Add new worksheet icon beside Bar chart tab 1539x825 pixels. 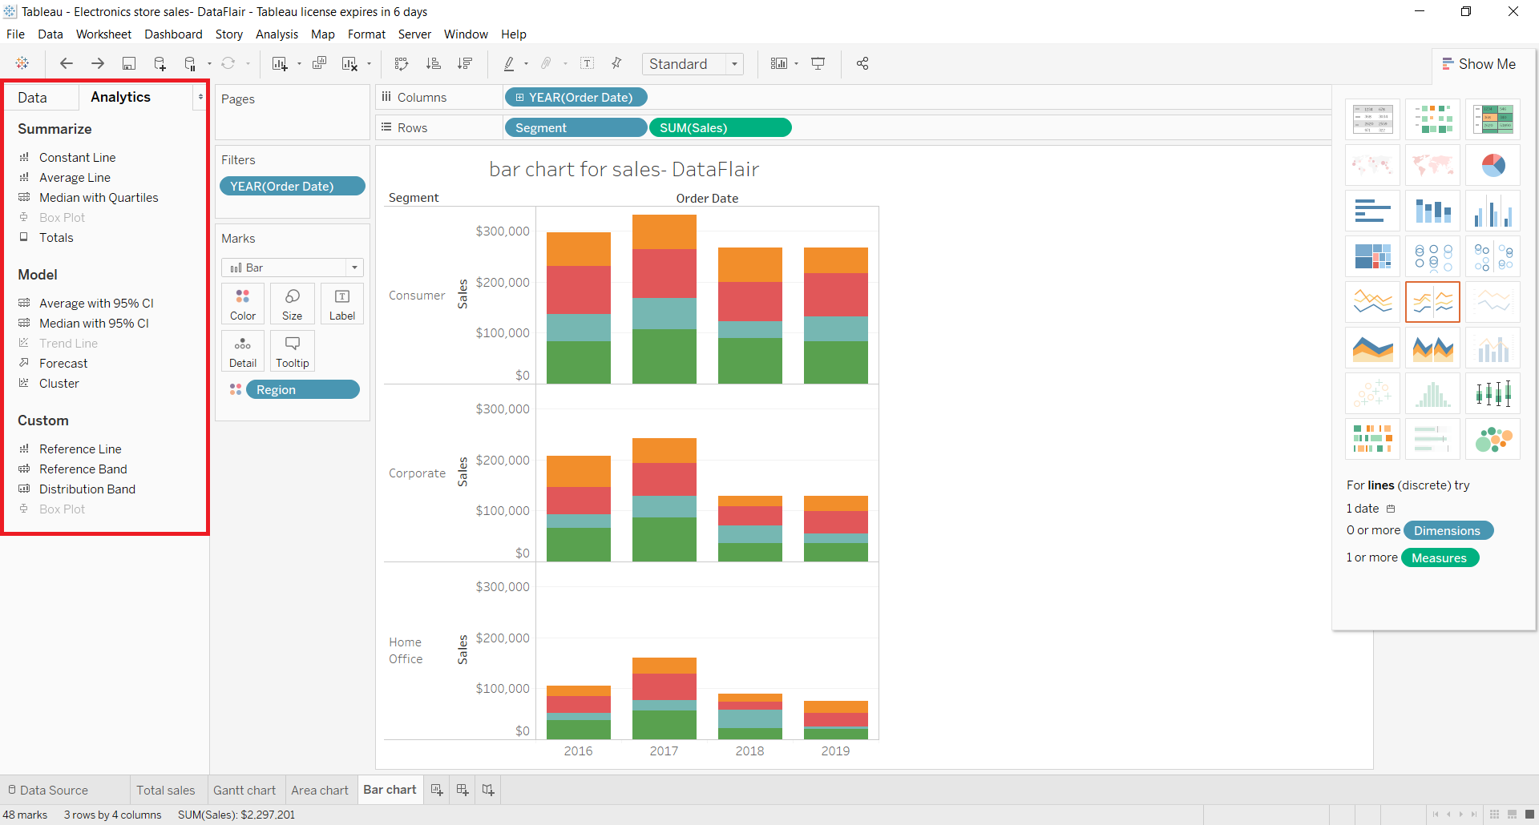(x=437, y=790)
